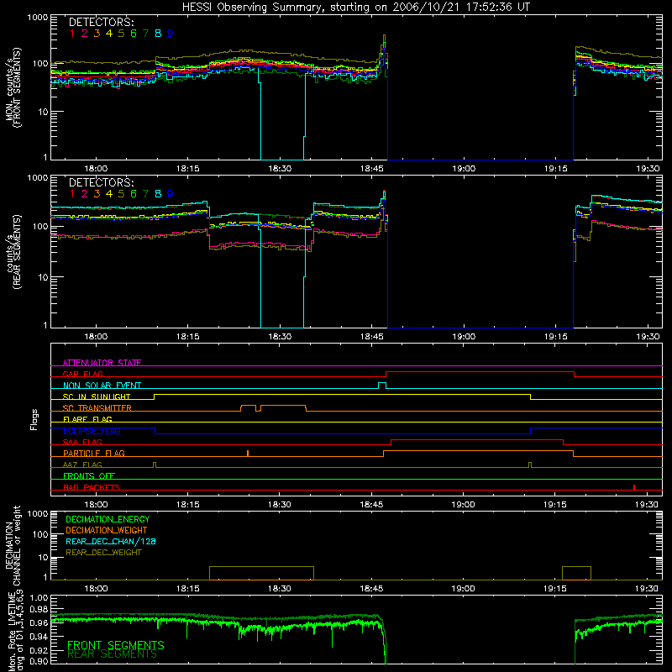Select detector 1 in rear segments legend
The width and height of the screenshot is (672, 672).
72,194
